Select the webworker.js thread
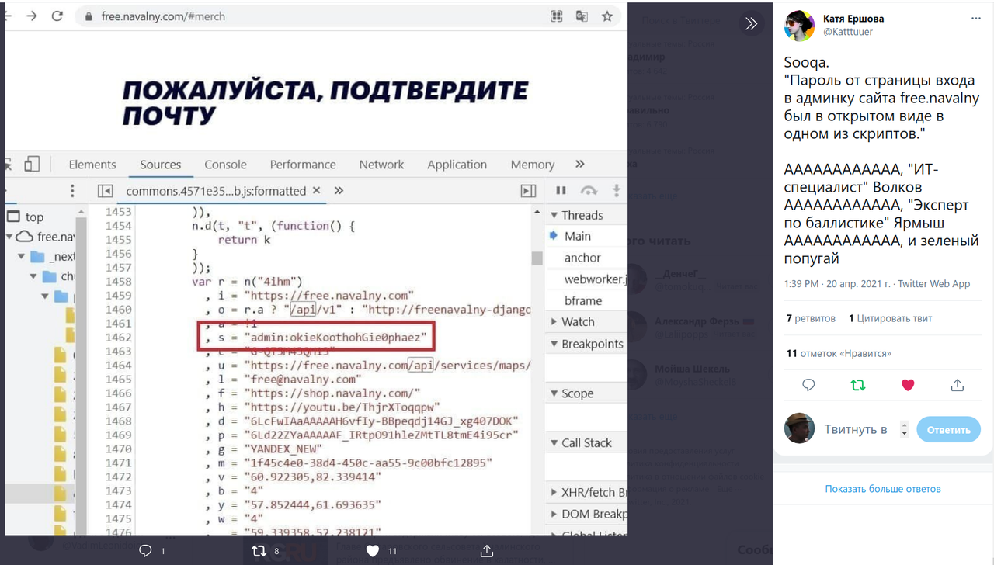This screenshot has width=994, height=565. click(x=595, y=279)
